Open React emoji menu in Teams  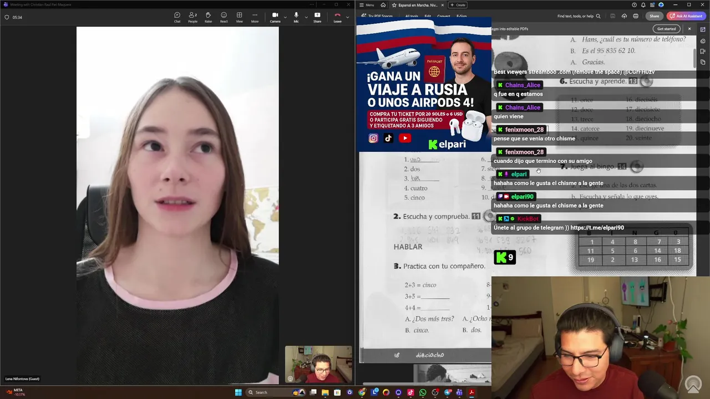click(x=224, y=17)
